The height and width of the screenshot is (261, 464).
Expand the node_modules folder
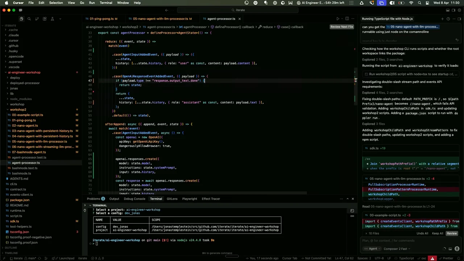21,99
